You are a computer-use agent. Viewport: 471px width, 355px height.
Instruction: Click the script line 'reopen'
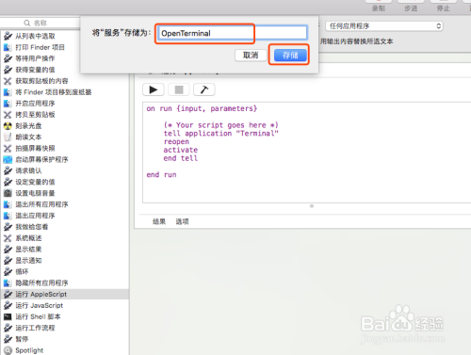pos(176,142)
